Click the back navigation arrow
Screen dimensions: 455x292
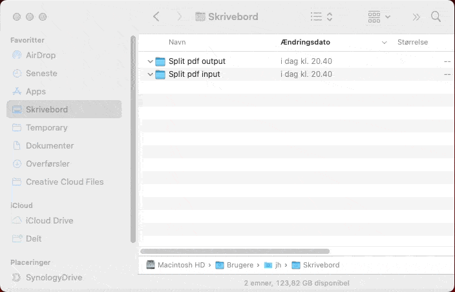(x=156, y=16)
